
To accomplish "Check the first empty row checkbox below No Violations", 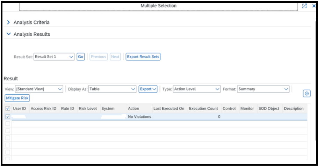I will pyautogui.click(x=8, y=124).
